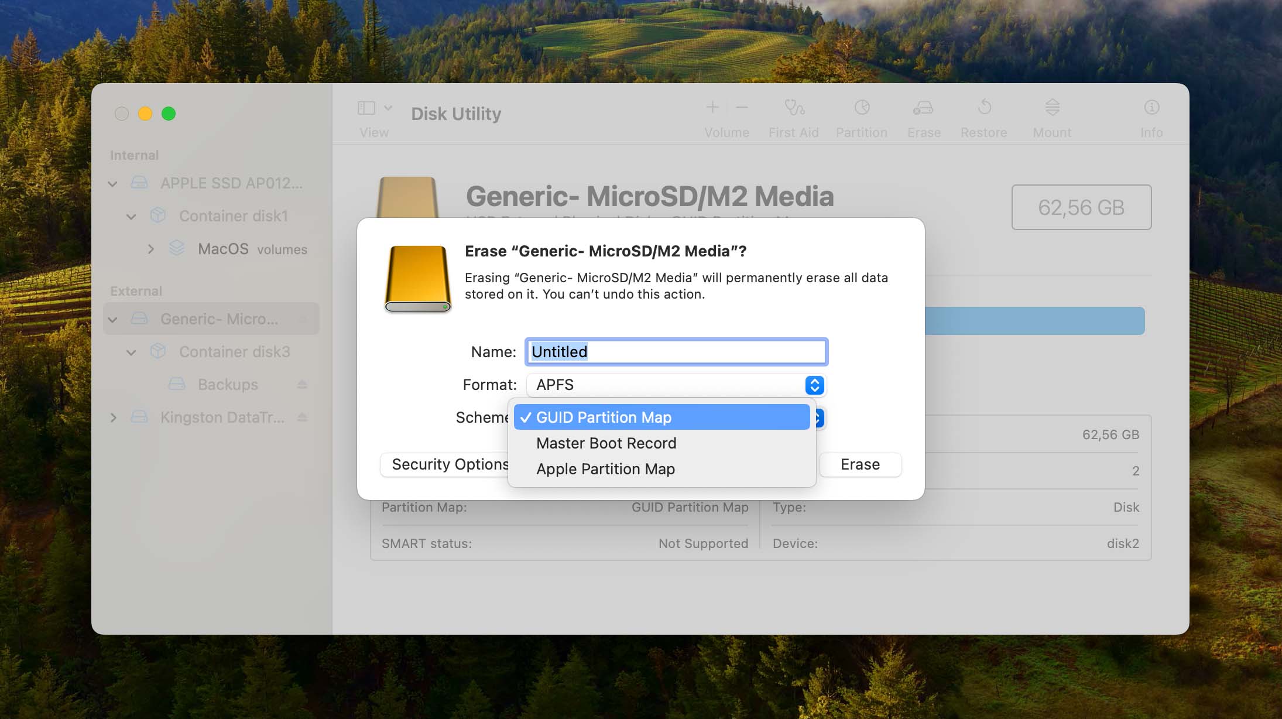
Task: Click the Device disk2 value
Action: (1123, 543)
